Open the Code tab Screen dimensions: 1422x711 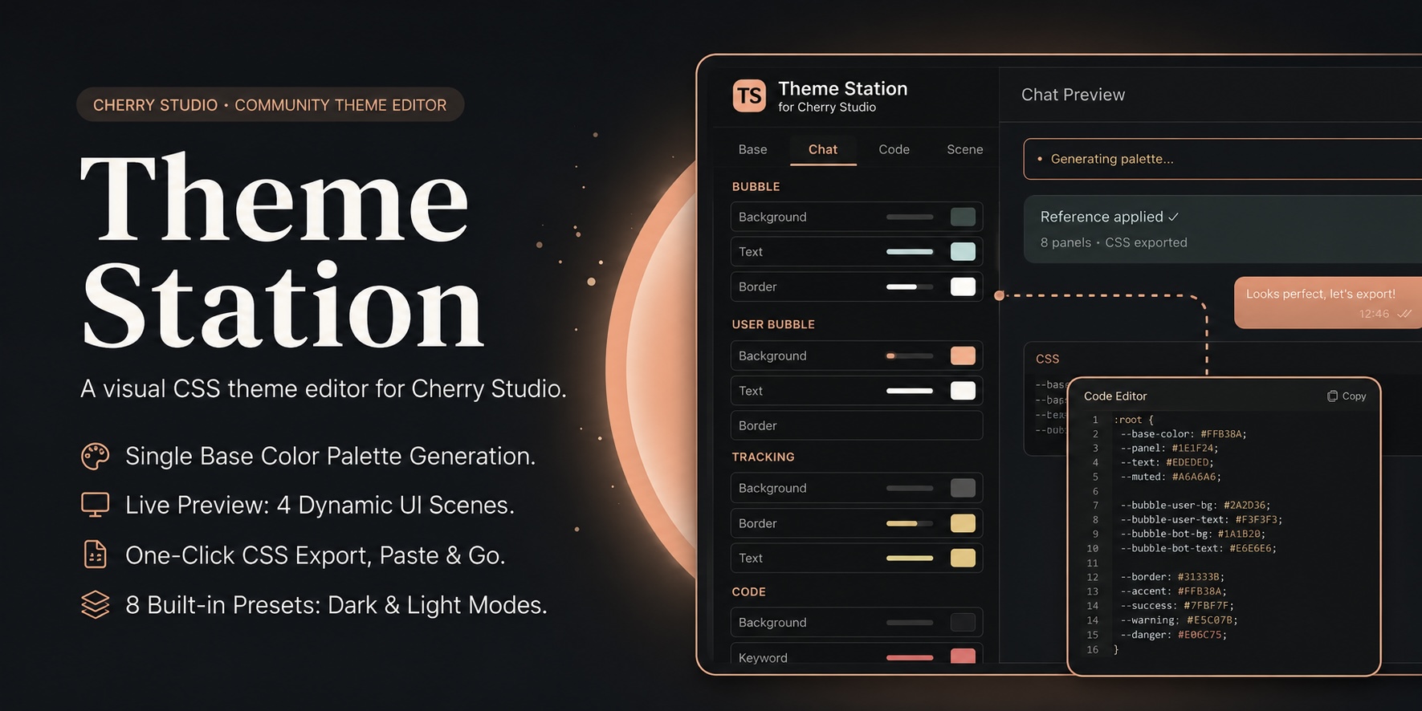click(894, 149)
